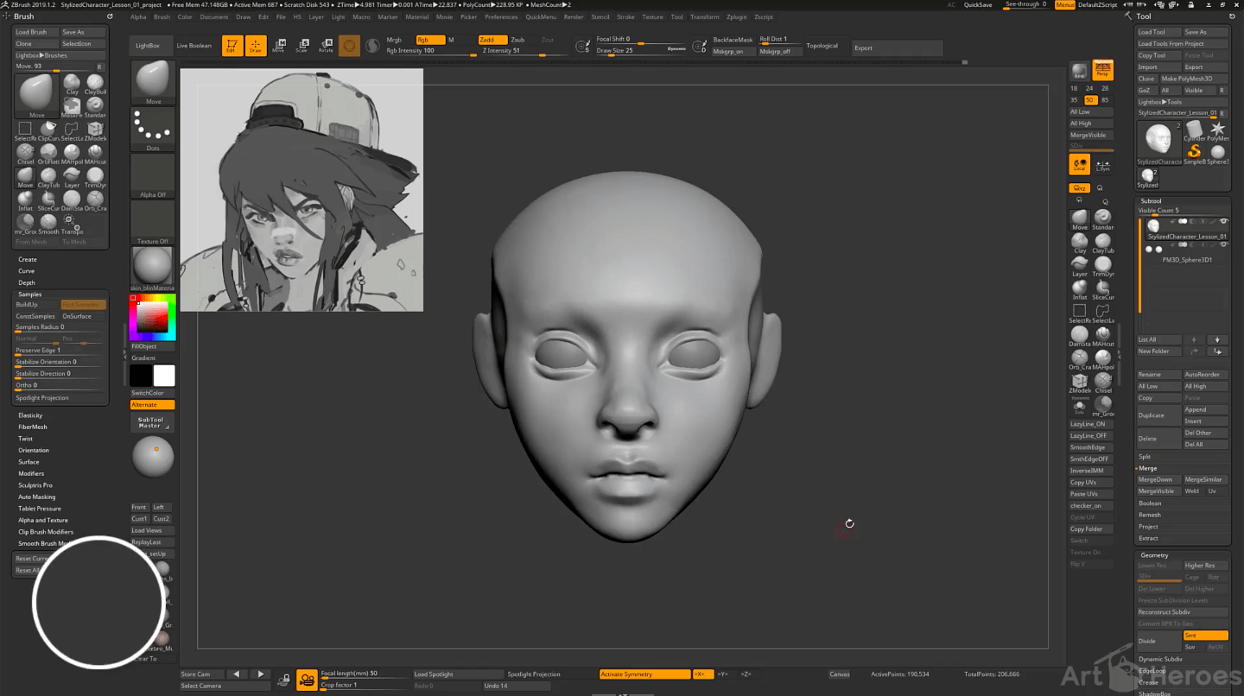
Task: Pick the ZModeler brush in Brush palette
Action: pyautogui.click(x=95, y=130)
